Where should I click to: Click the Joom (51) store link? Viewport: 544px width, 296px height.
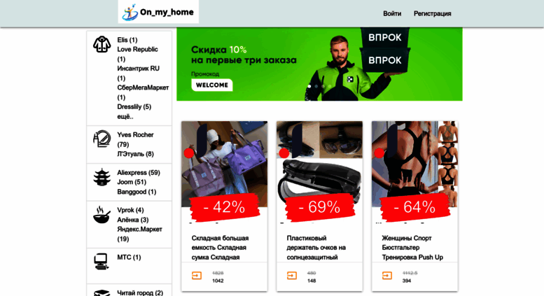(x=132, y=182)
